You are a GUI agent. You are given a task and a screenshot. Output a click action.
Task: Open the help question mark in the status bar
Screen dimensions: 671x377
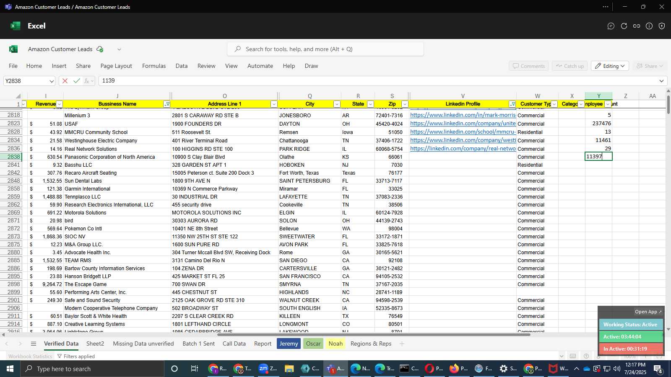click(x=586, y=356)
